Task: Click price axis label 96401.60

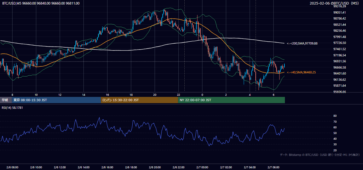Action: (339, 73)
